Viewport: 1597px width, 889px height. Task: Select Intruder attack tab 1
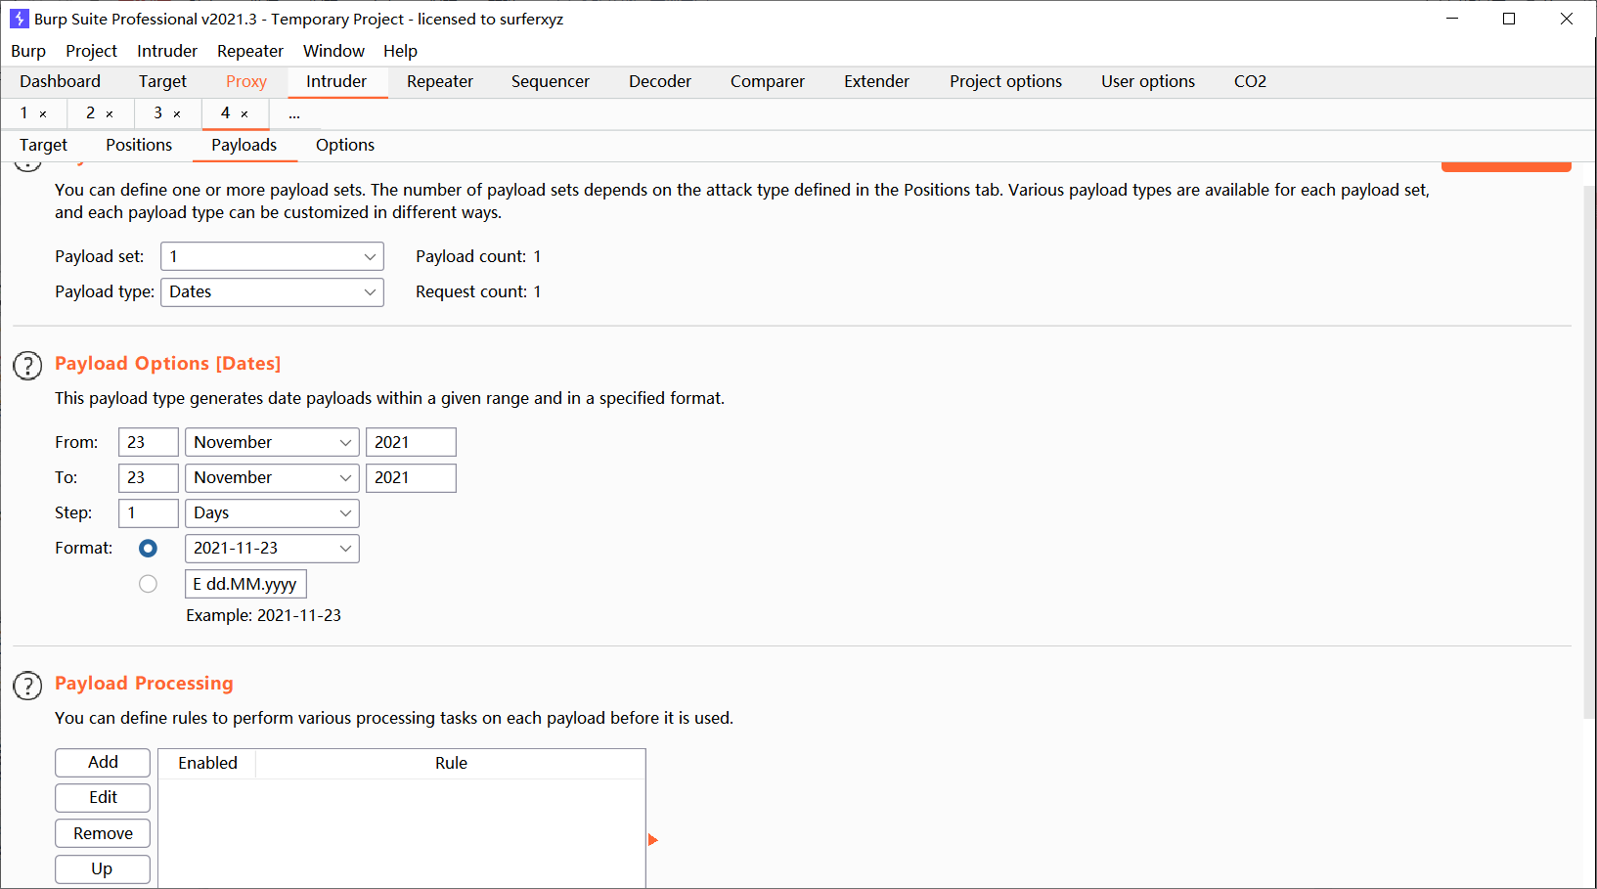[x=24, y=113]
